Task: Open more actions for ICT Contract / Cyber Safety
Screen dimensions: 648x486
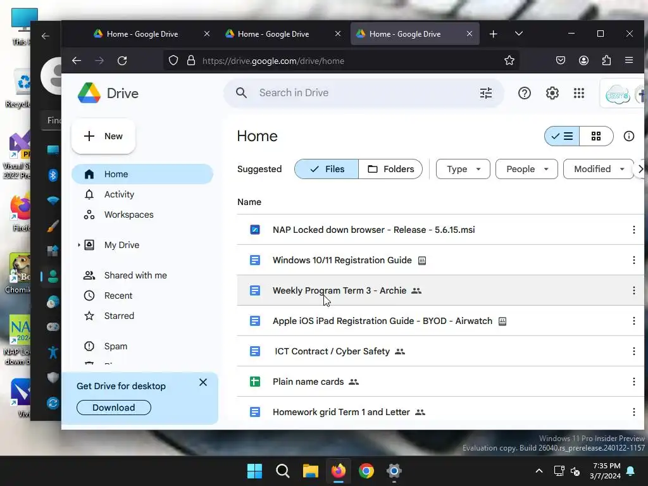Action: (633, 351)
